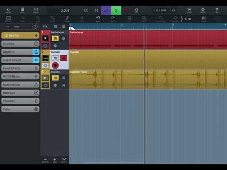Click the info circle button
This screenshot has width=227, height=170.
pyautogui.click(x=35, y=27)
